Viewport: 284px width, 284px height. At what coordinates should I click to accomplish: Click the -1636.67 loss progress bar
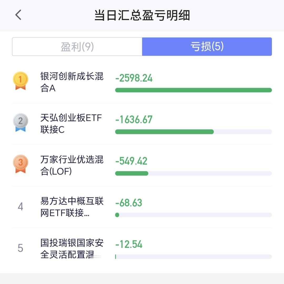[x=193, y=132]
